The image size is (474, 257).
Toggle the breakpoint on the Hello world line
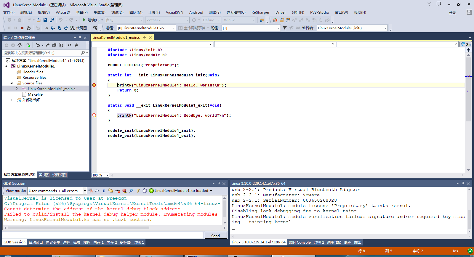click(94, 85)
